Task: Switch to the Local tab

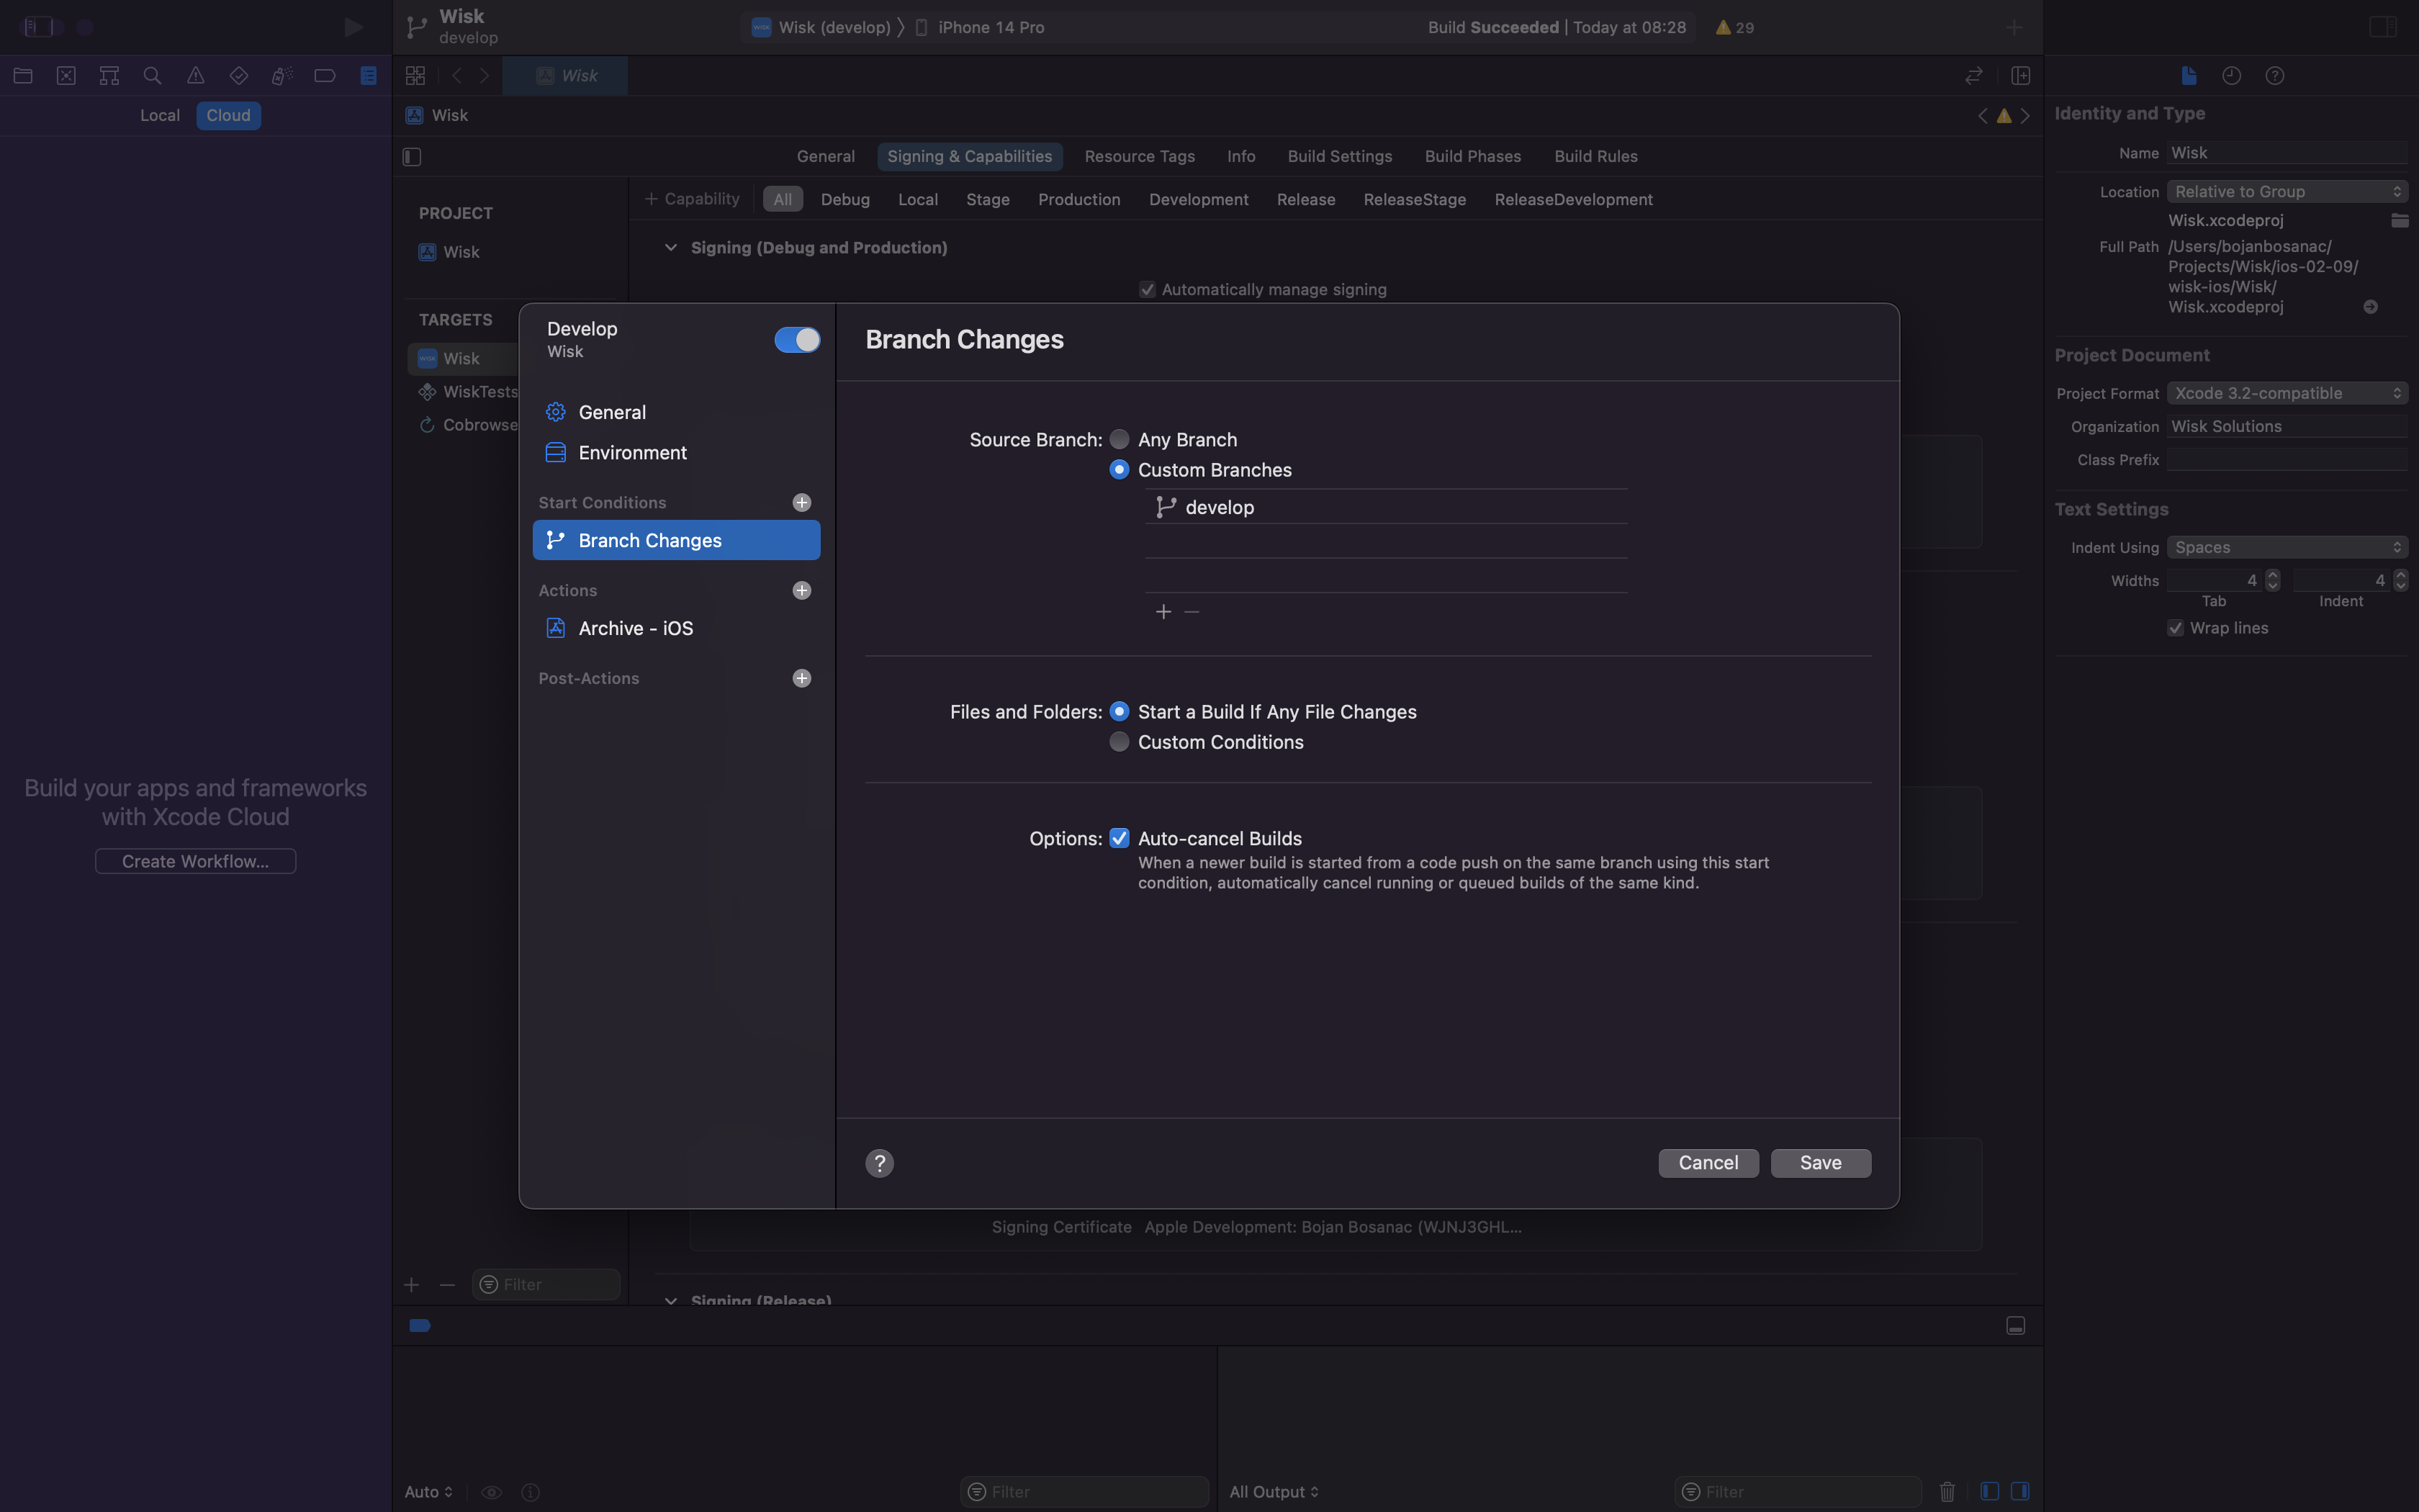Action: (160, 115)
